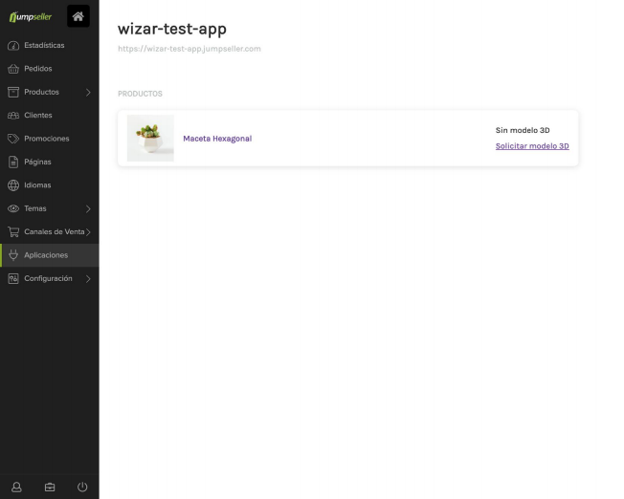Screen dimensions: 624x499
Task: Expand the Canales de Venta chevron
Action: click(x=88, y=231)
